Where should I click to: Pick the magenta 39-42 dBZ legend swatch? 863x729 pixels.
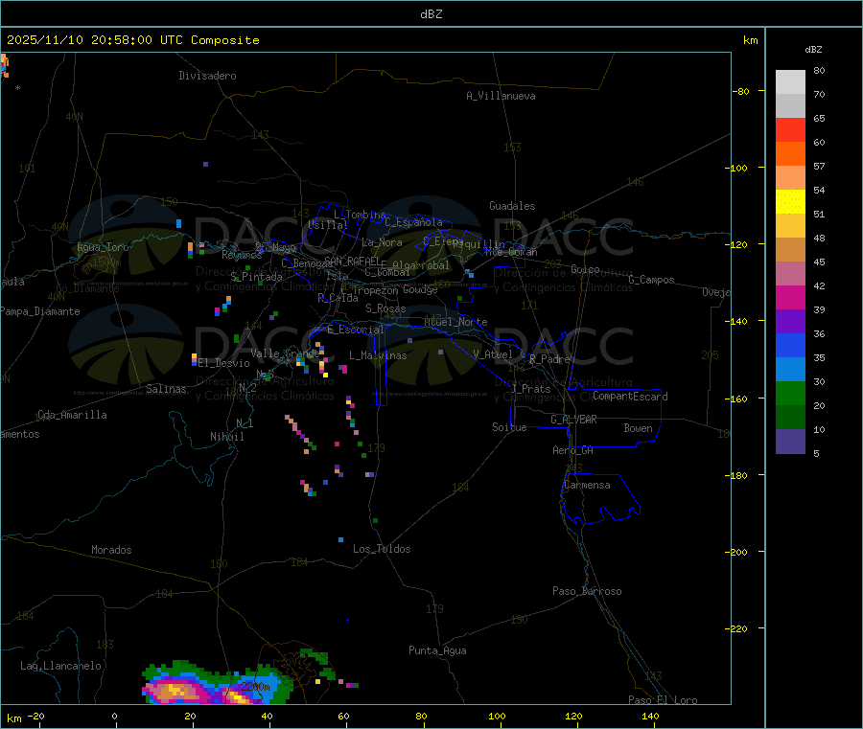tap(790, 297)
